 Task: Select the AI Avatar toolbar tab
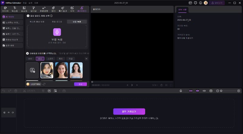[x=82, y=9]
